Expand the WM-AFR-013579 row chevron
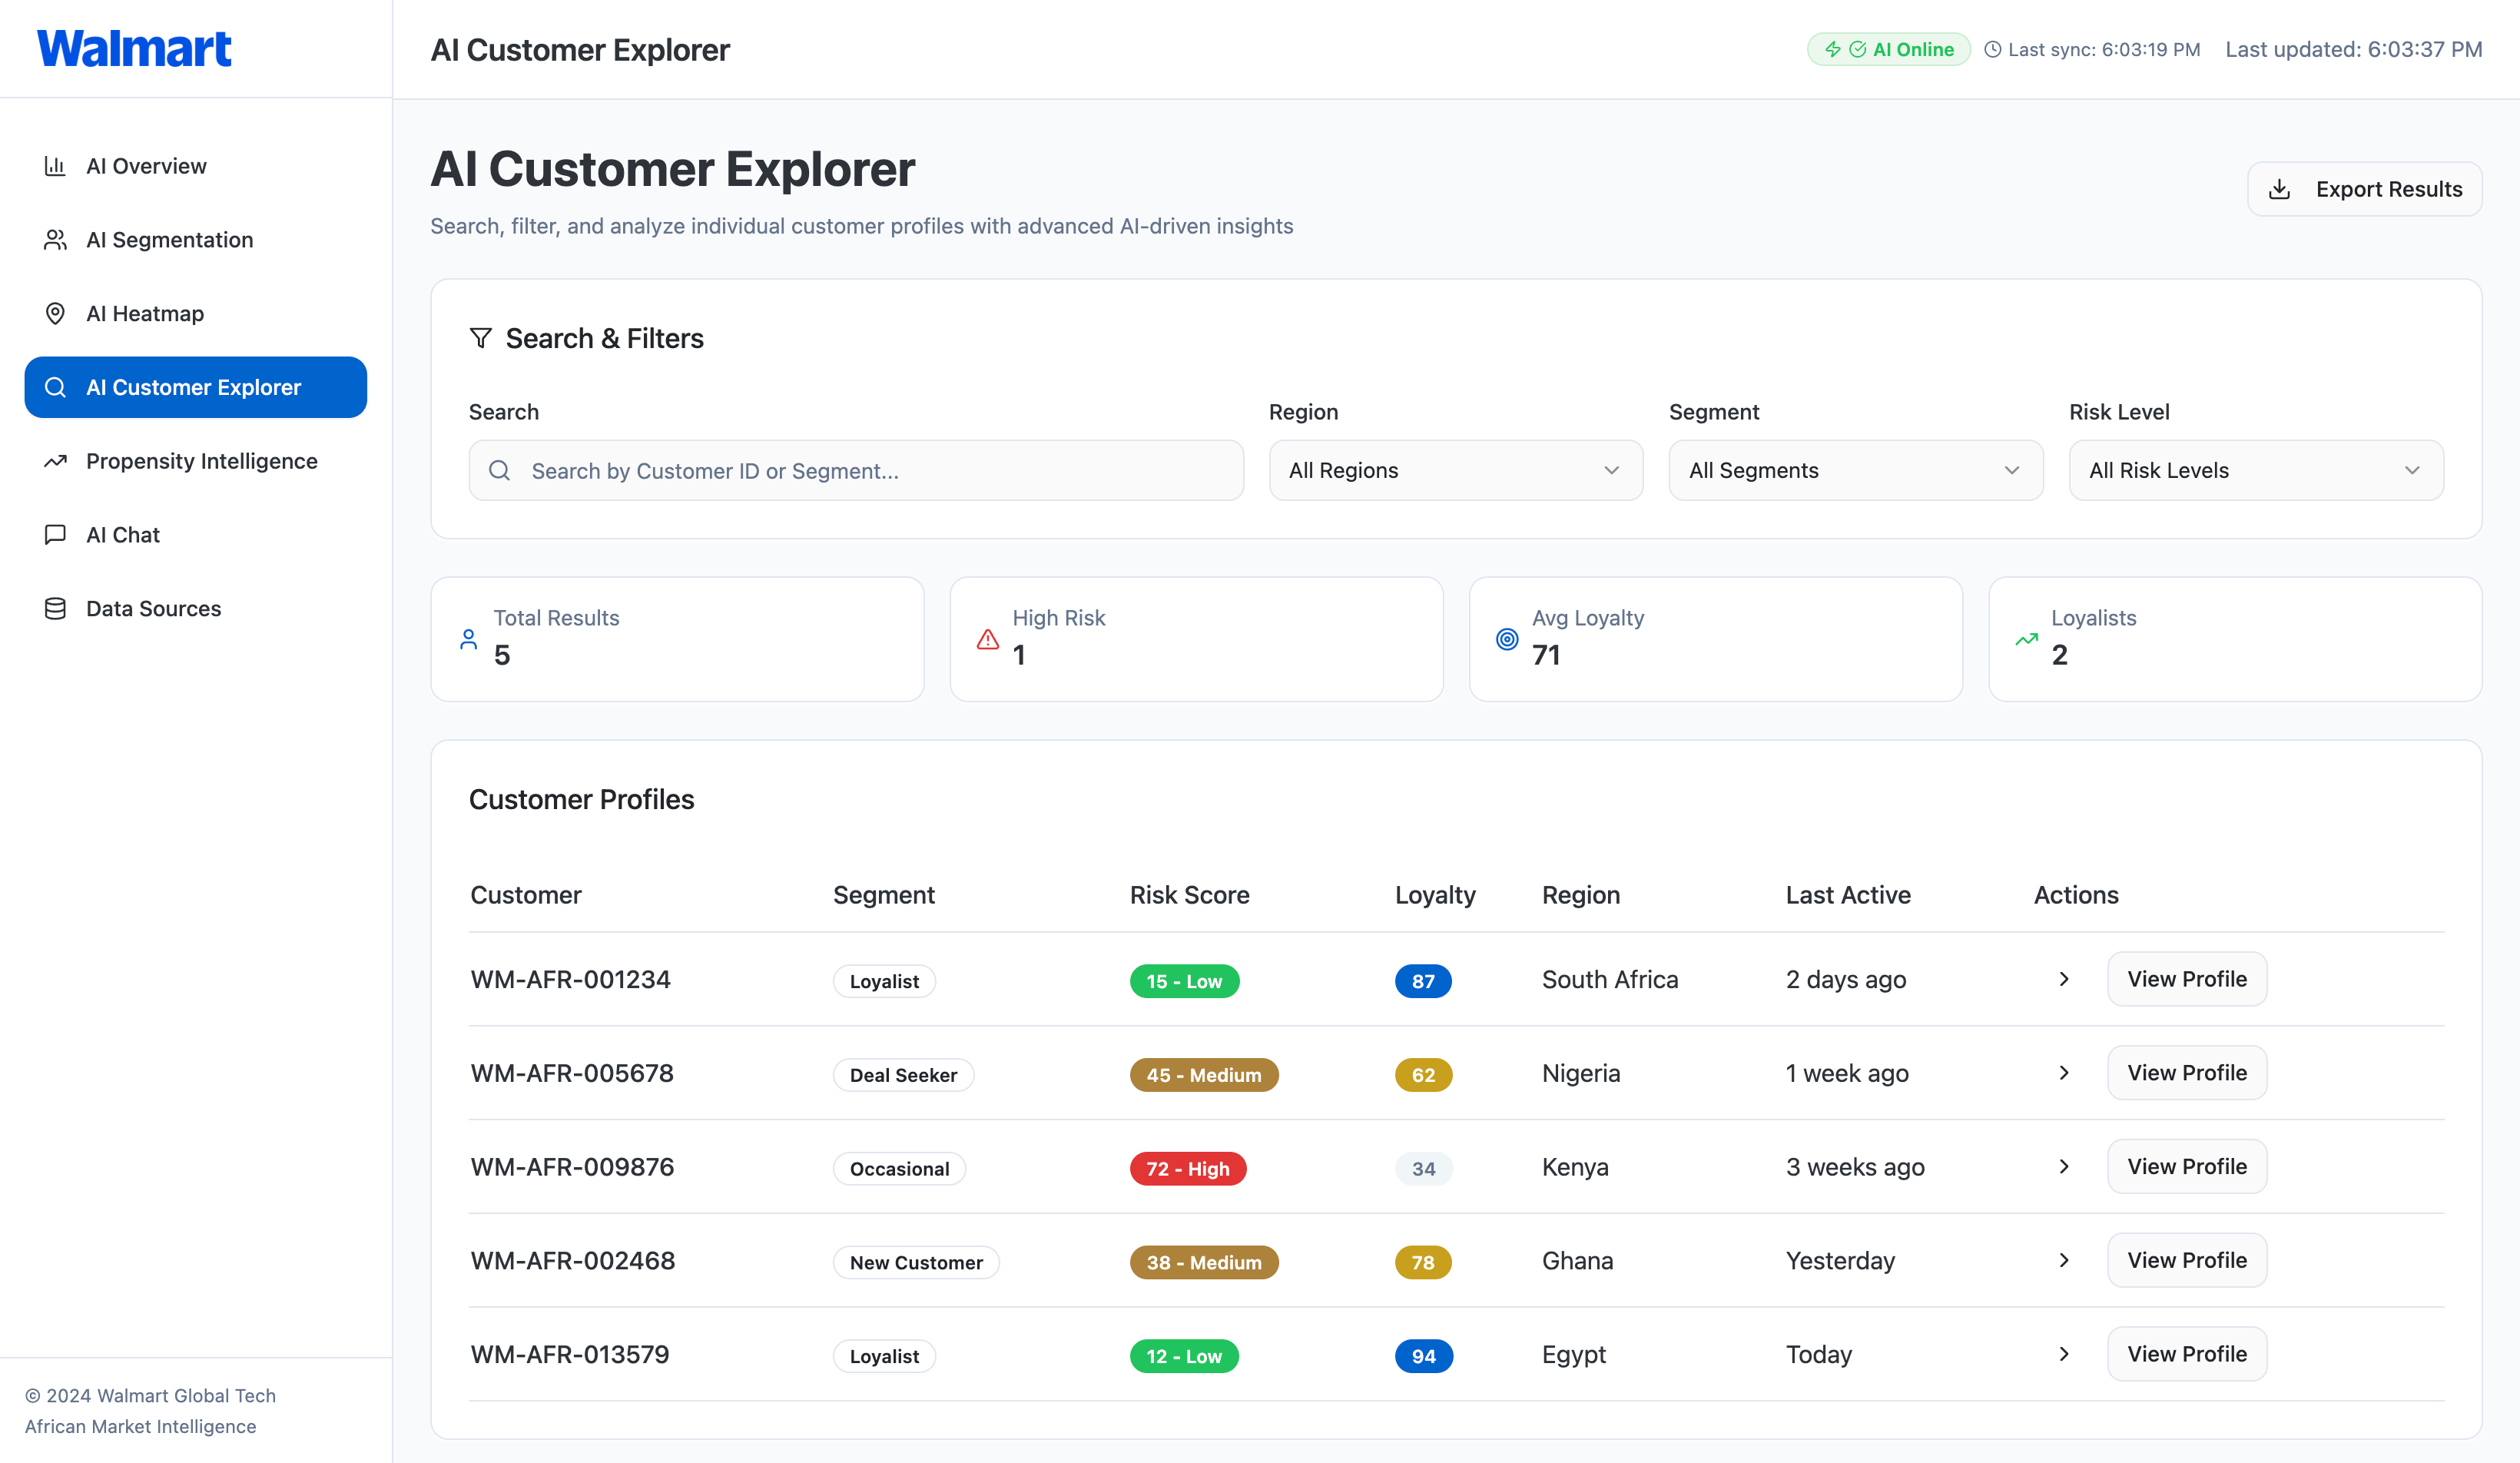This screenshot has height=1463, width=2520. tap(2064, 1354)
